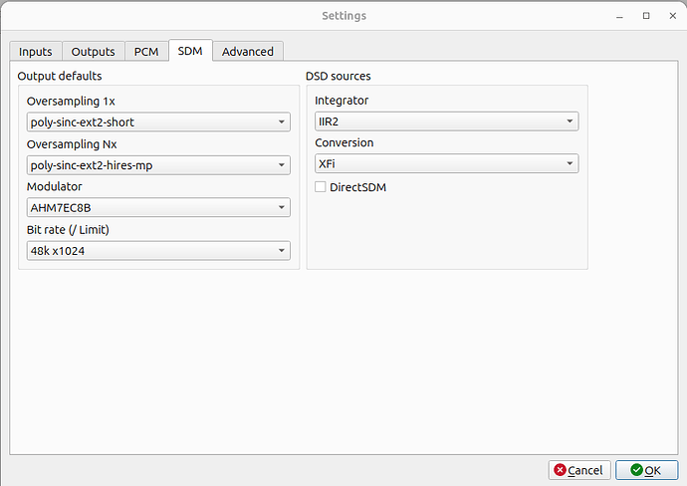Open the PCM tab

tap(146, 51)
